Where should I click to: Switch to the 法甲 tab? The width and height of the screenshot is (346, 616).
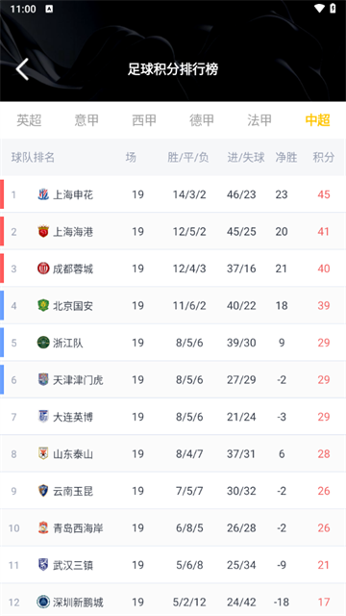pyautogui.click(x=259, y=120)
